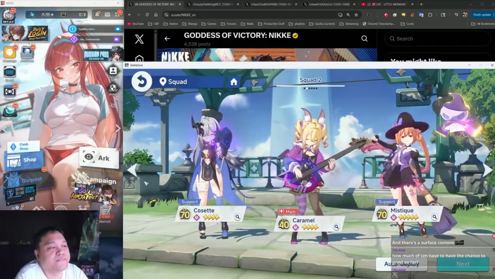Select the Cosette support card
This screenshot has width=495, height=279.
point(211,213)
